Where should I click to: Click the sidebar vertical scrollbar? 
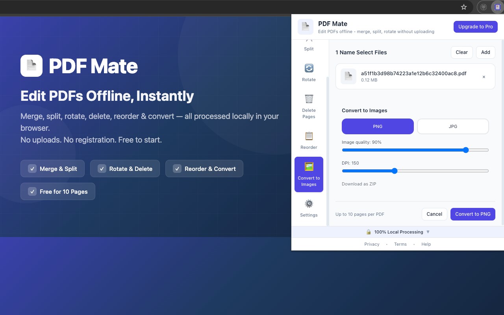328,151
